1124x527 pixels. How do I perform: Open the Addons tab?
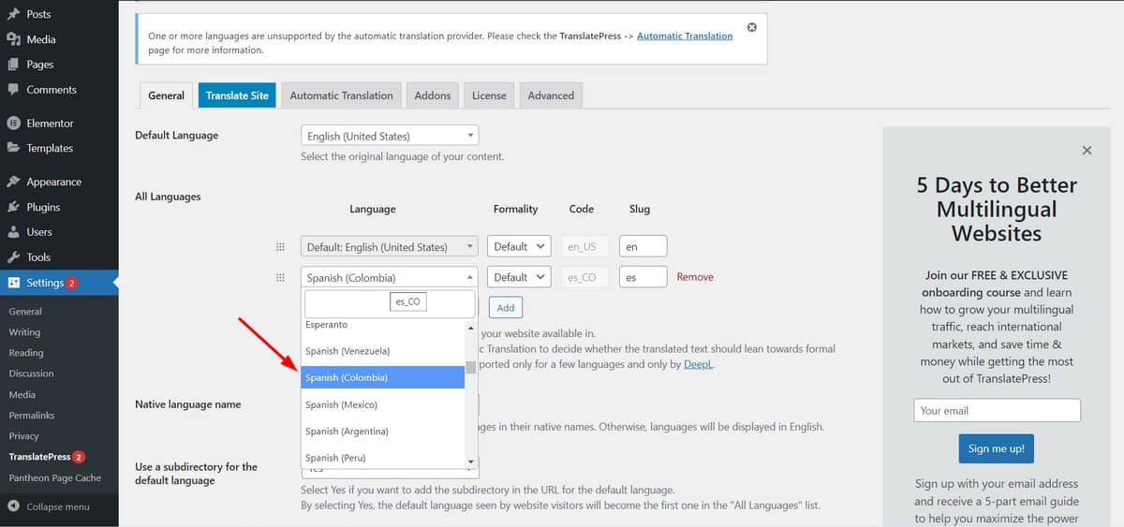pos(432,95)
